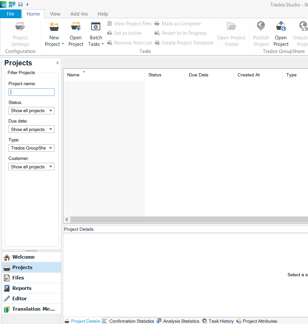Select the Confirmation Statistics tab
Screen dimensions: 308x324
pyautogui.click(x=129, y=321)
